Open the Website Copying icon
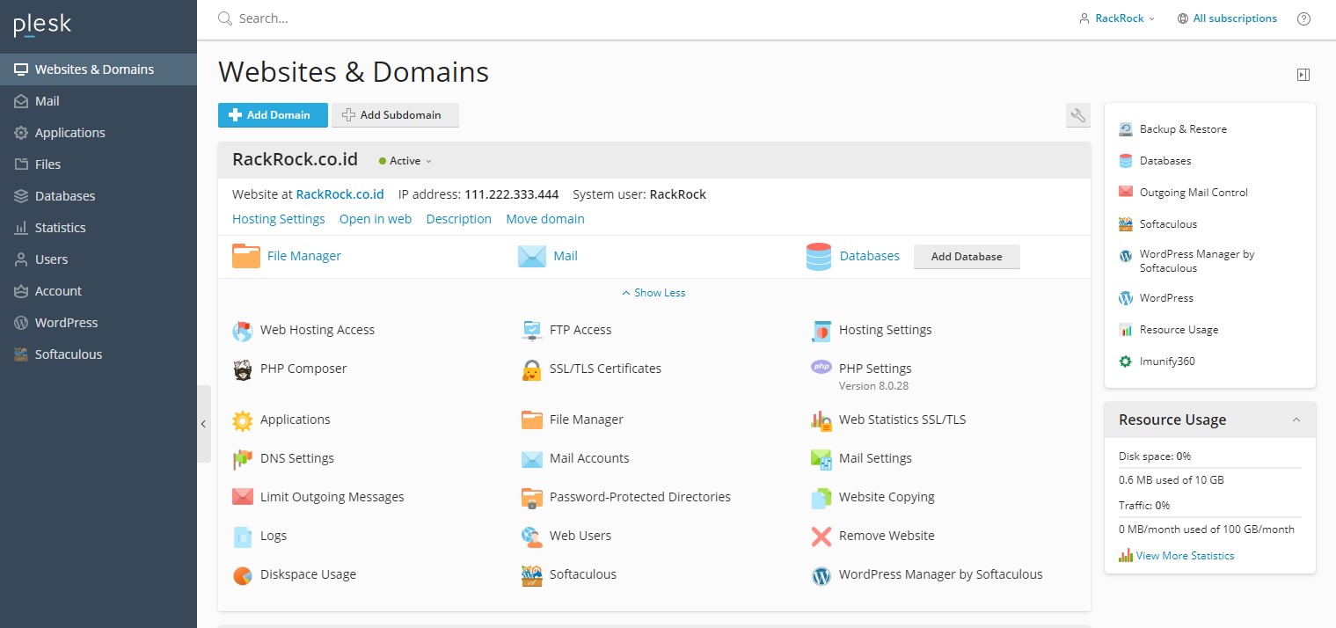Image resolution: width=1336 pixels, height=628 pixels. (821, 498)
